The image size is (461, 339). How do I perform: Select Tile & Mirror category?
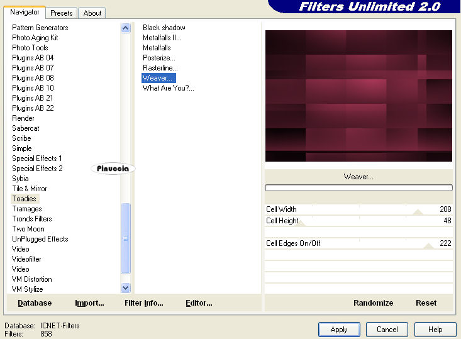[30, 189]
